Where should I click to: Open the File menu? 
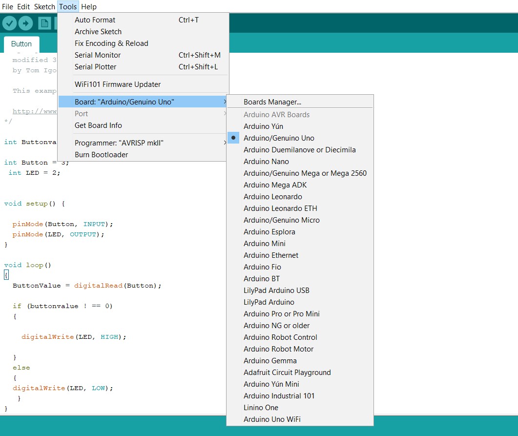point(7,7)
